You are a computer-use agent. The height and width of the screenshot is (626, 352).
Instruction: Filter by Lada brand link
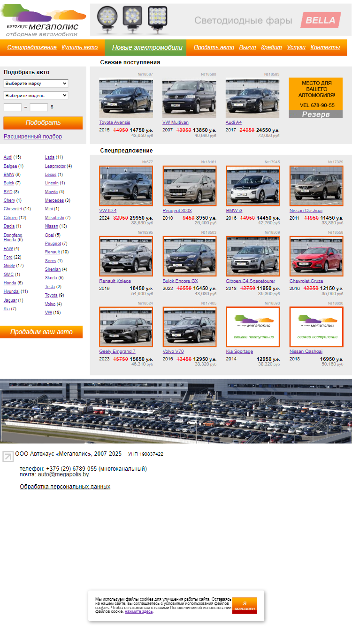(50, 157)
